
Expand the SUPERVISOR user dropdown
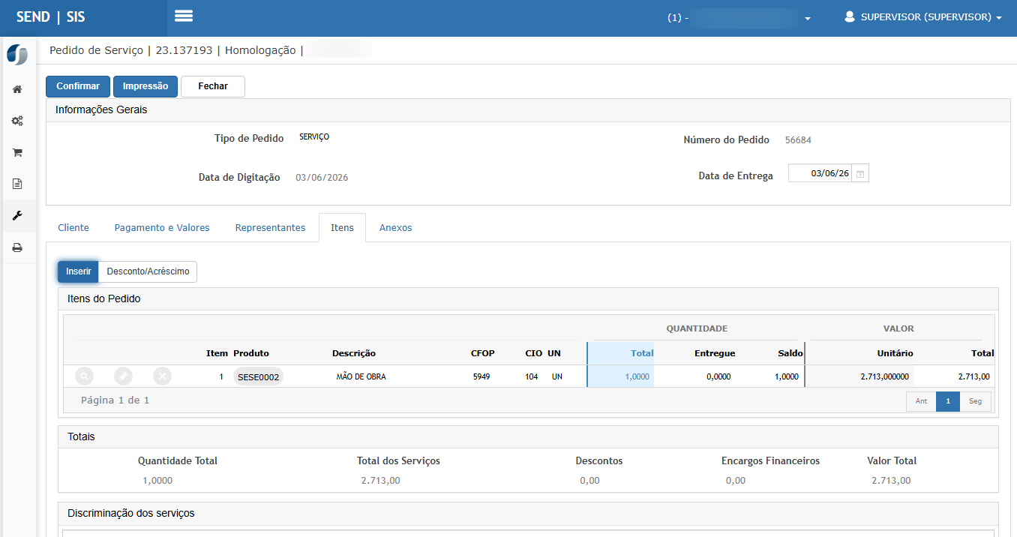[x=924, y=17]
